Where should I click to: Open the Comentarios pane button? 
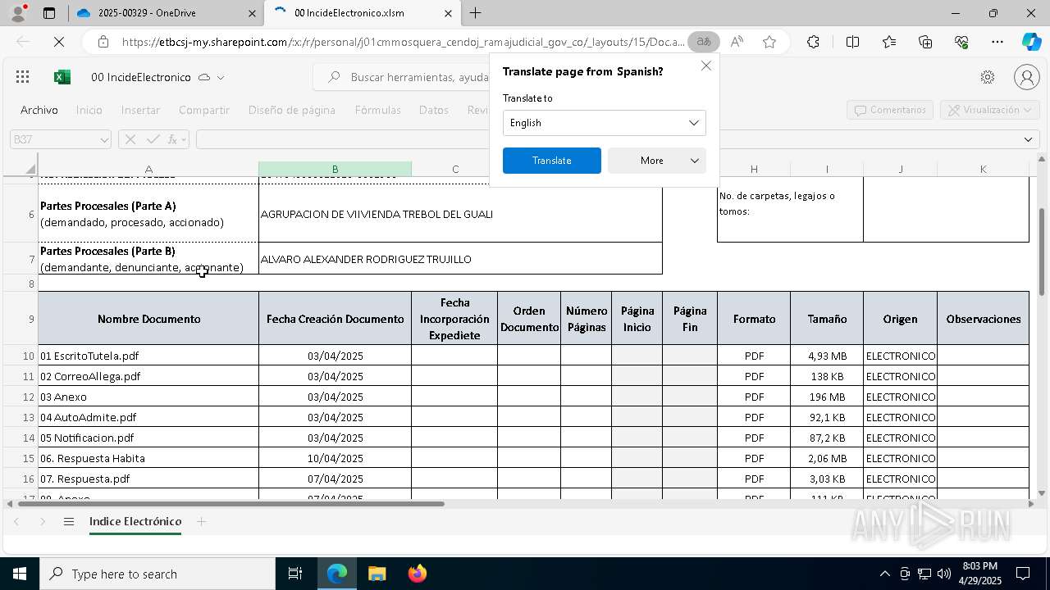tap(890, 110)
